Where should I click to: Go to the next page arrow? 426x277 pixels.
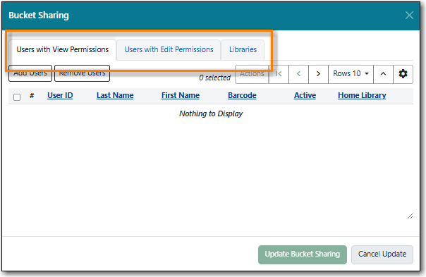(x=318, y=74)
